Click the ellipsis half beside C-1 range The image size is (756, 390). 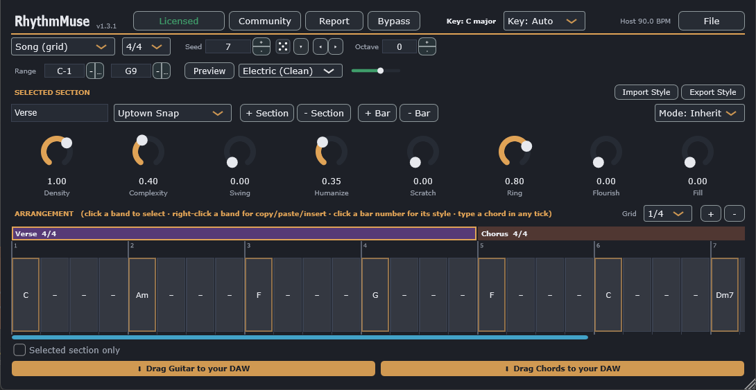tap(99, 71)
